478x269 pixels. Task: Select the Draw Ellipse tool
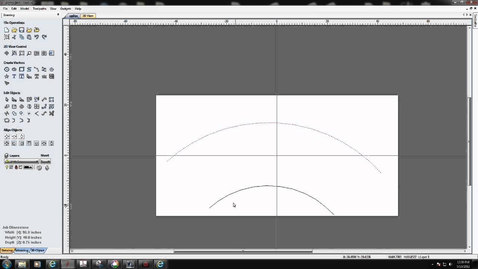tap(14, 69)
